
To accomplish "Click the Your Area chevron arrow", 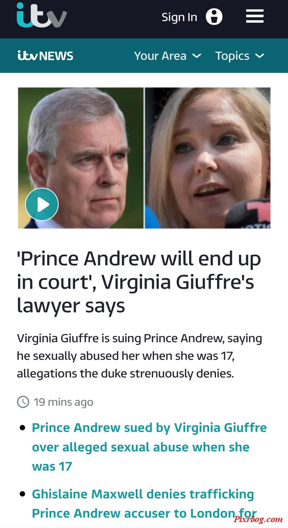I will (x=197, y=56).
